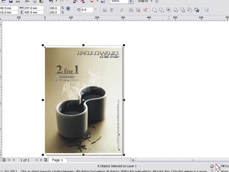The width and height of the screenshot is (229, 172).
Task: Open the Align and Distribute icon
Action: (207, 10)
